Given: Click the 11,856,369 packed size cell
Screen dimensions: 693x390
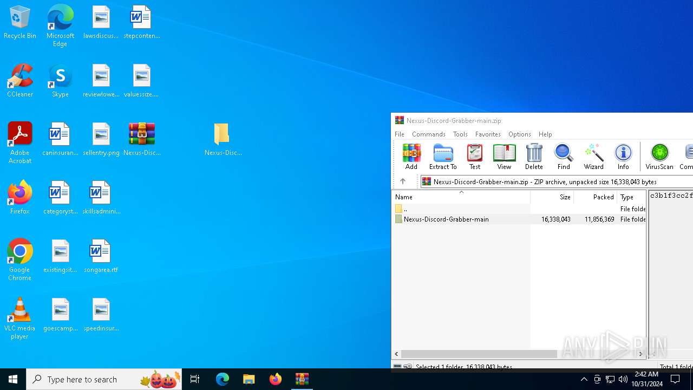Looking at the screenshot, I should pos(599,219).
